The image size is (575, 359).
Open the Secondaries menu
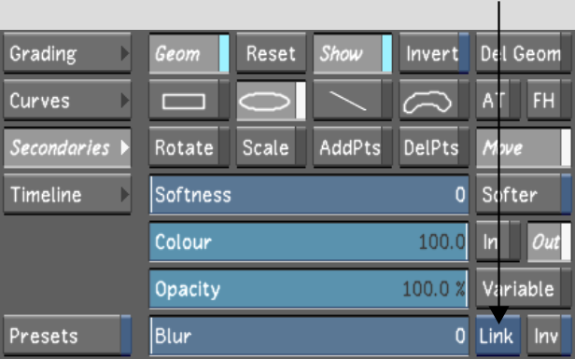click(x=67, y=147)
